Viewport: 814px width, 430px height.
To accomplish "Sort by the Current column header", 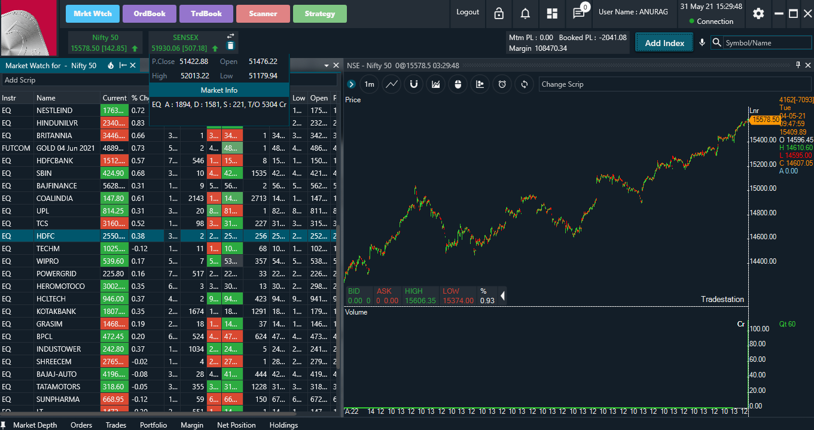I will click(114, 98).
